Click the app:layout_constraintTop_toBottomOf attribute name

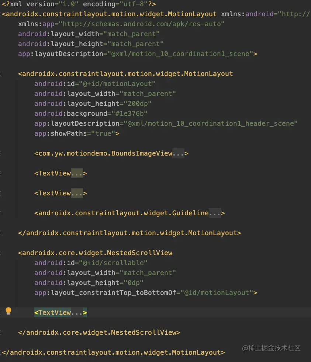click(x=105, y=292)
